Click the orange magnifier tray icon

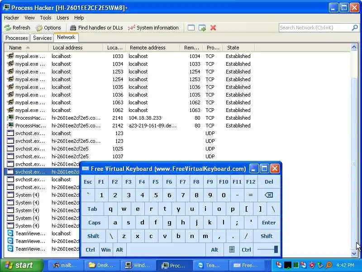(329, 265)
